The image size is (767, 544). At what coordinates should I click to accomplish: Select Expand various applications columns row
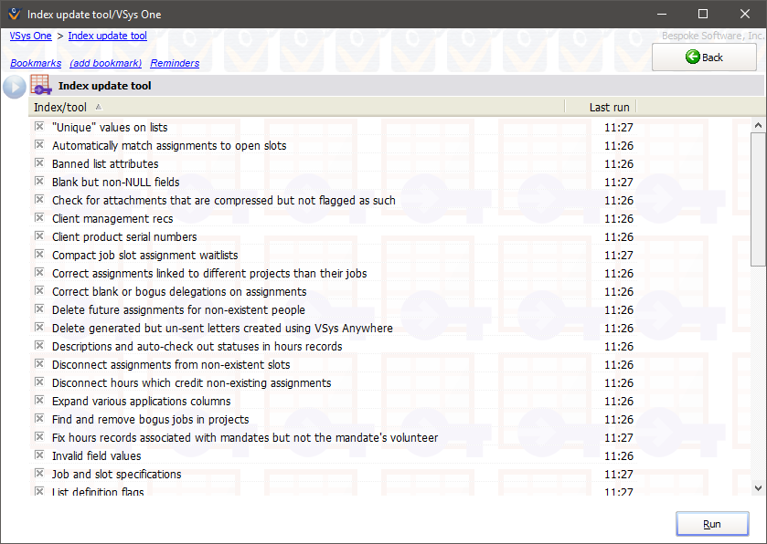141,401
